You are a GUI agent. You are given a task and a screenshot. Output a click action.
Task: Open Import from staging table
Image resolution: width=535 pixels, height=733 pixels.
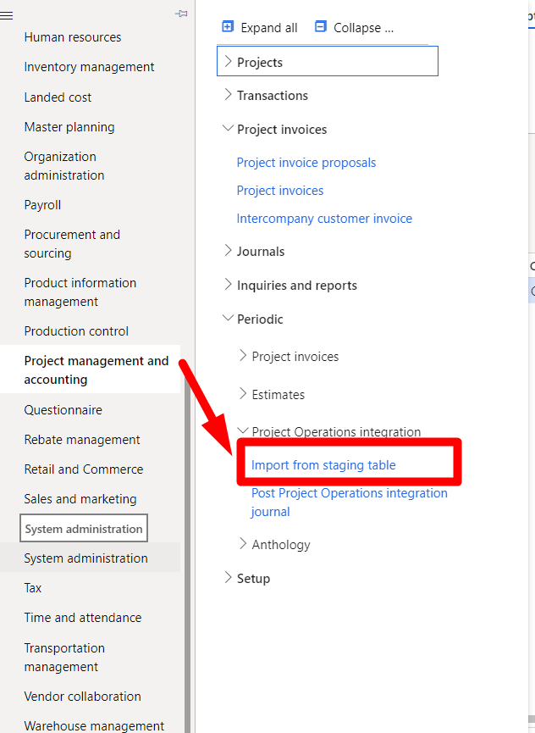click(323, 464)
